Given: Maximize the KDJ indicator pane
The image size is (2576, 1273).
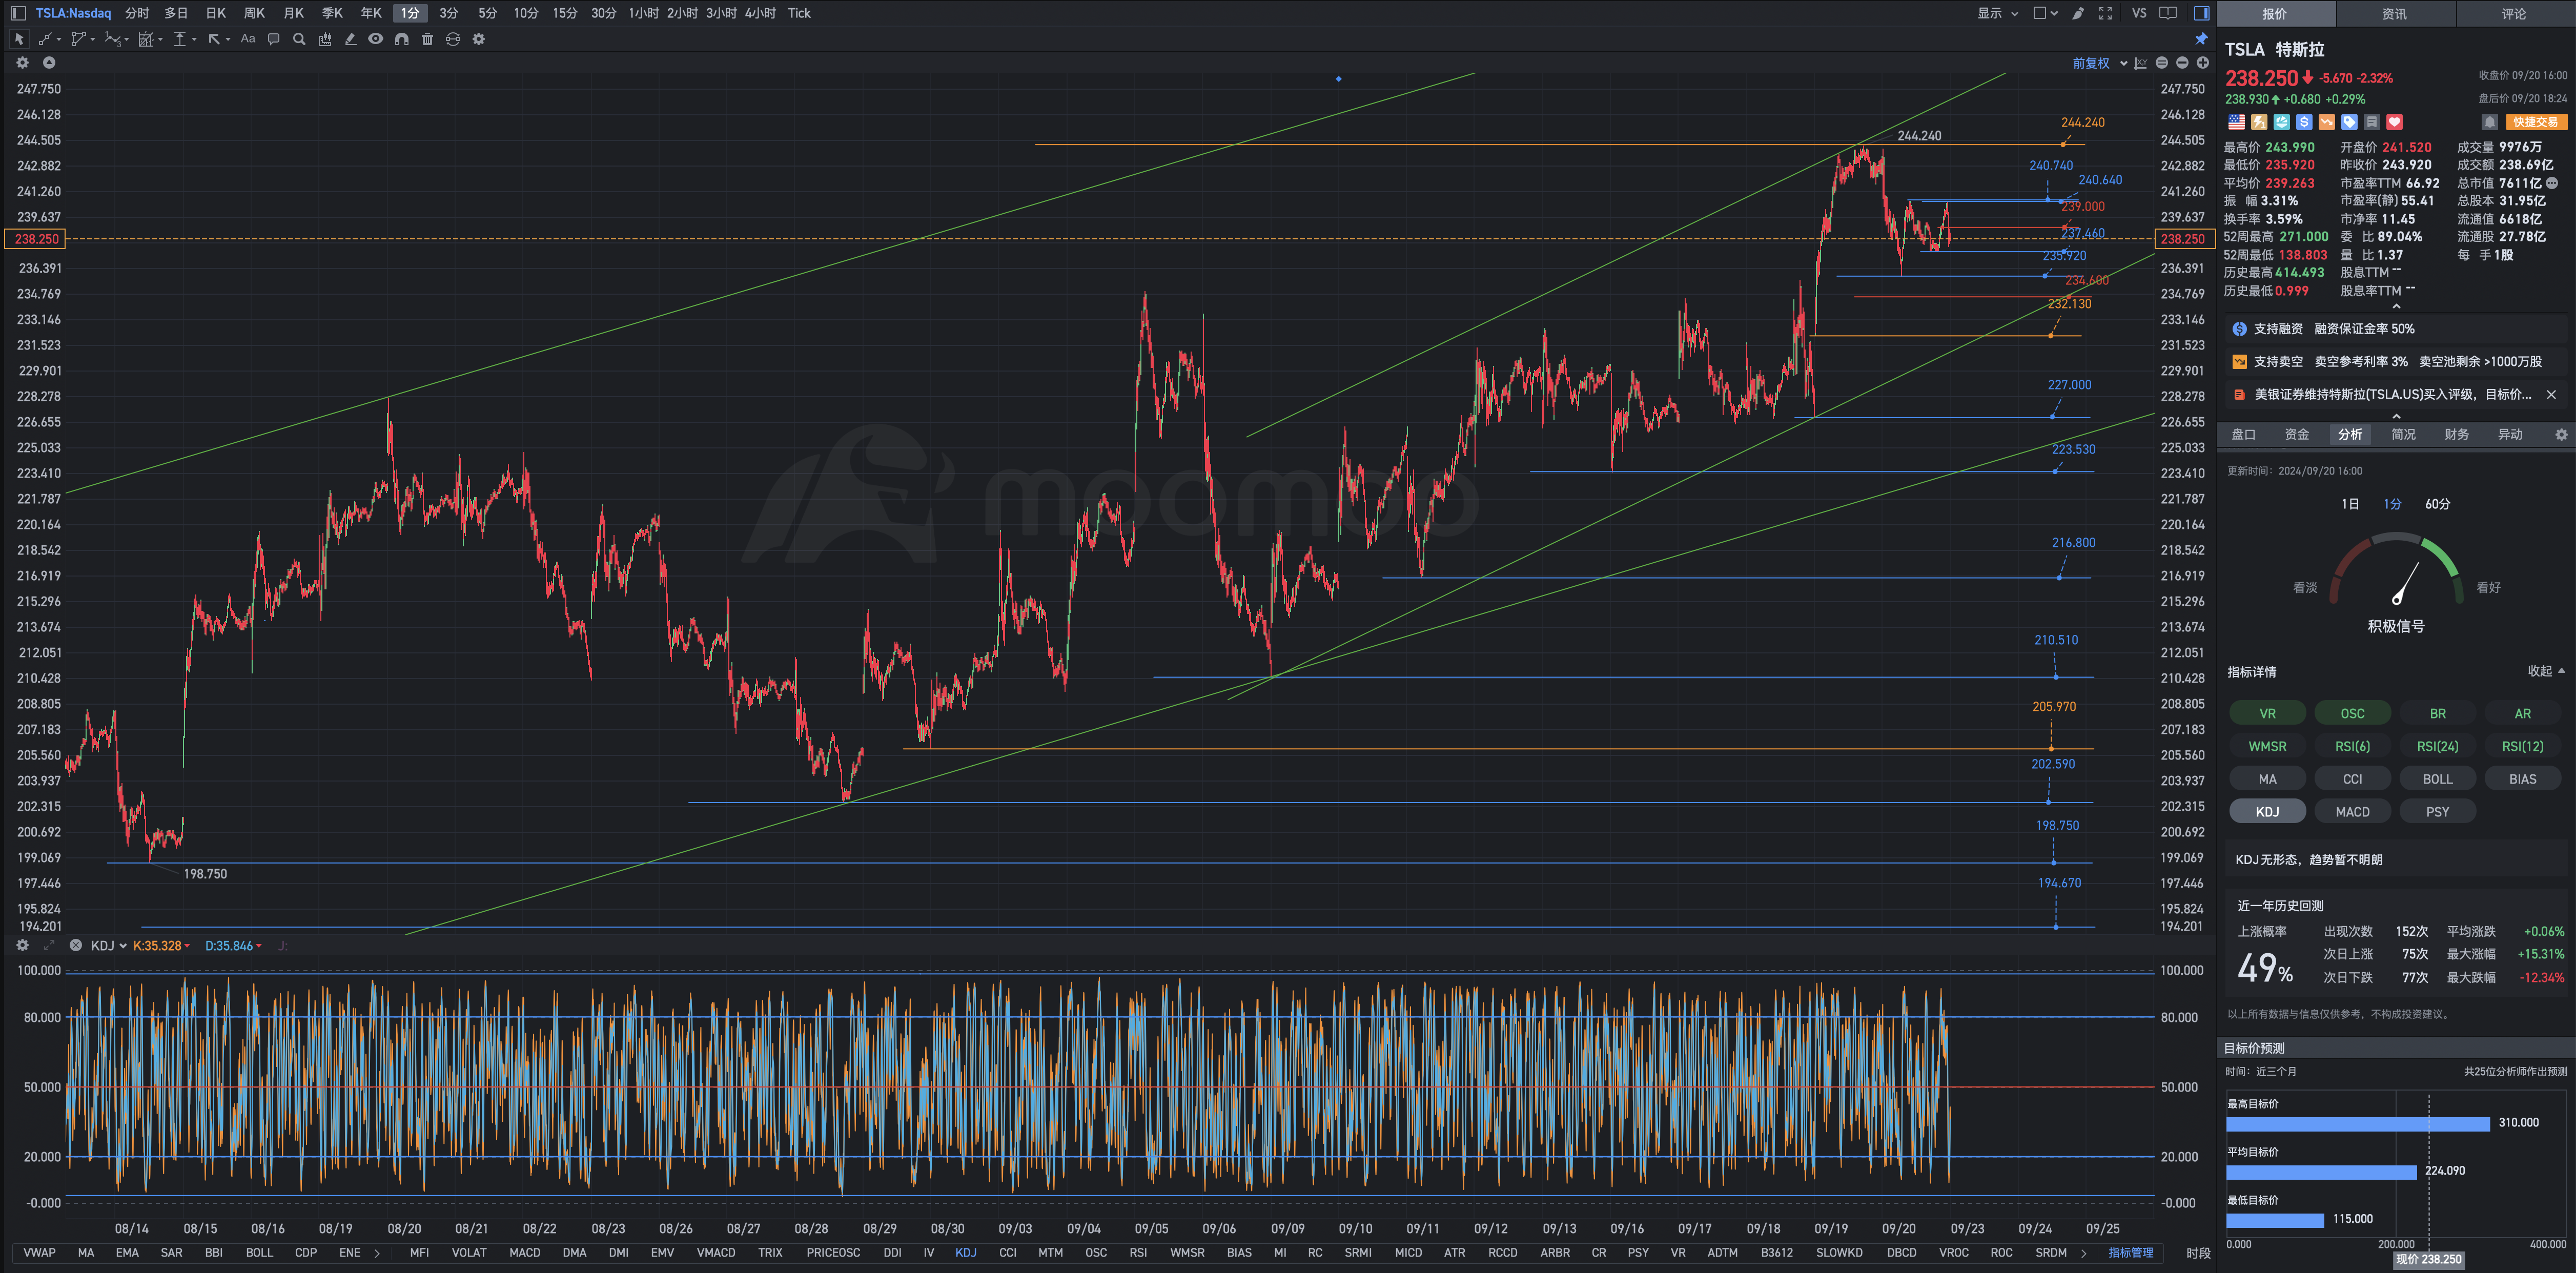Looking at the screenshot, I should [48, 945].
